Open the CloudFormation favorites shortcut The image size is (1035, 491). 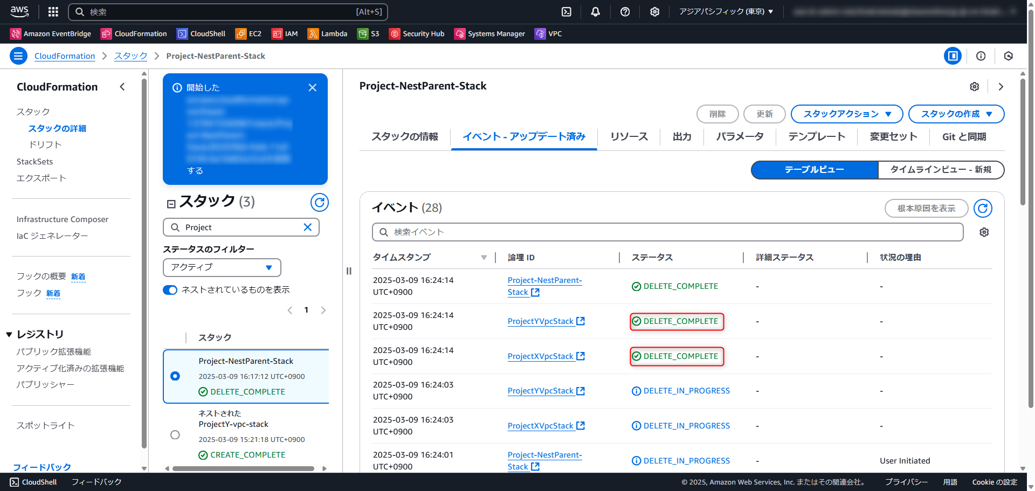(134, 33)
